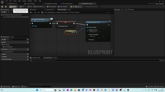Viewport: 165px width, 92px height.
Task: Toggle Hide Unrelated nodes
Action: tap(38, 7)
